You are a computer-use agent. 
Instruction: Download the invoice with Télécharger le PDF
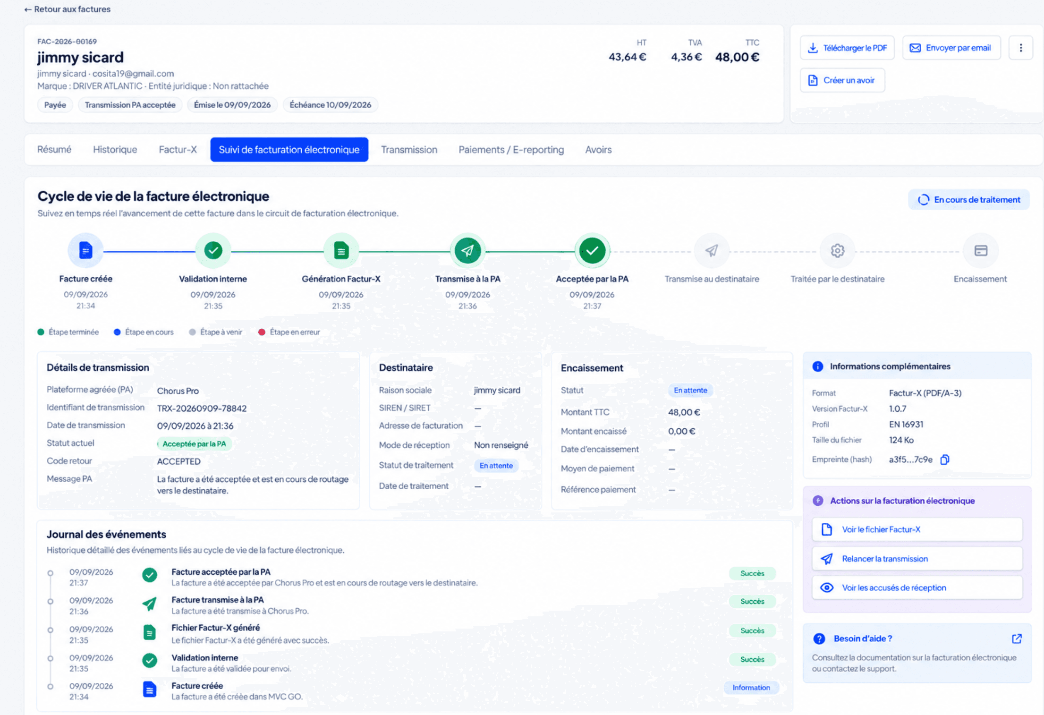847,48
